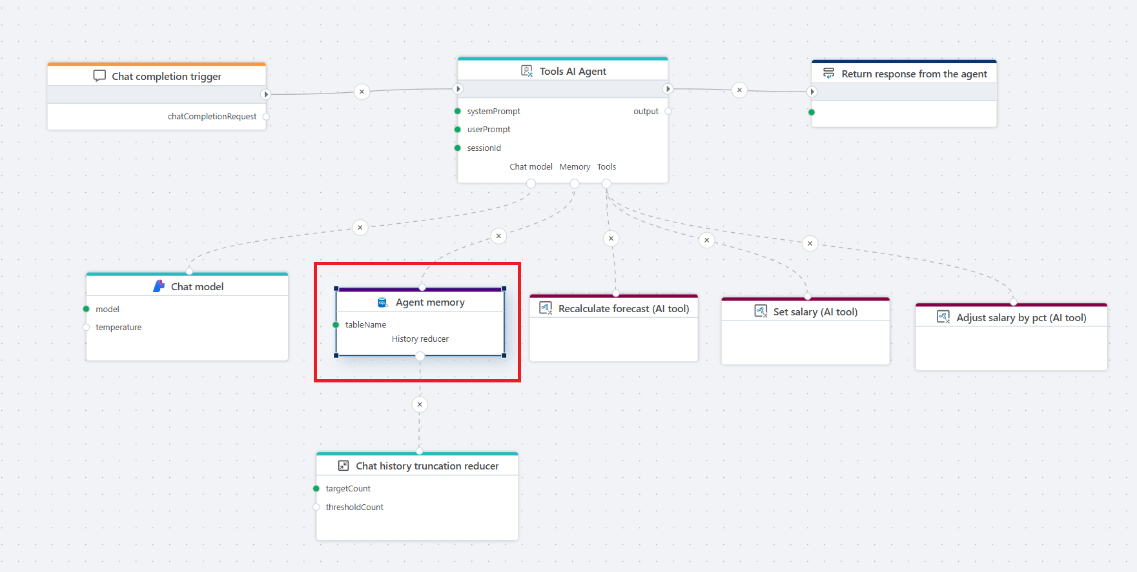
Task: Click the output port on Tools AI Agent
Action: click(668, 112)
